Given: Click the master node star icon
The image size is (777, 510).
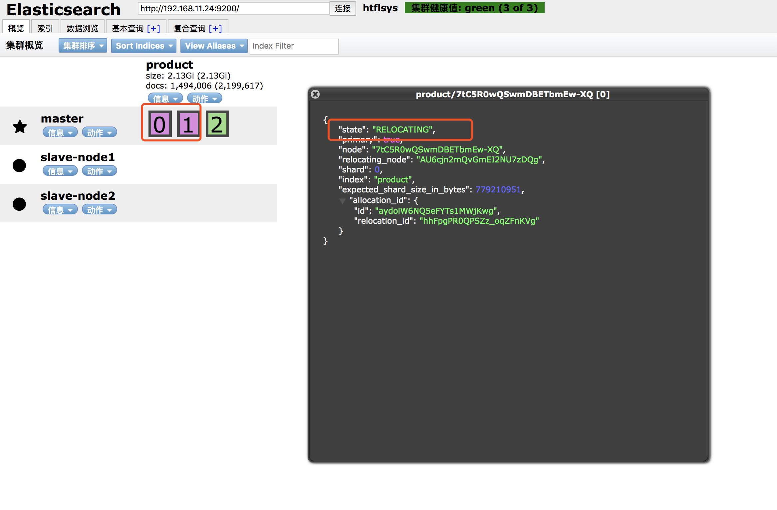Looking at the screenshot, I should click(20, 127).
